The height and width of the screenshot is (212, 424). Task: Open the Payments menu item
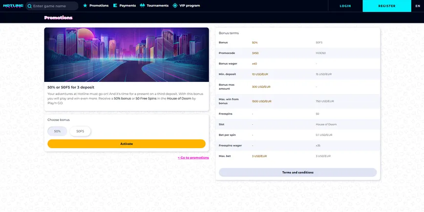click(127, 5)
